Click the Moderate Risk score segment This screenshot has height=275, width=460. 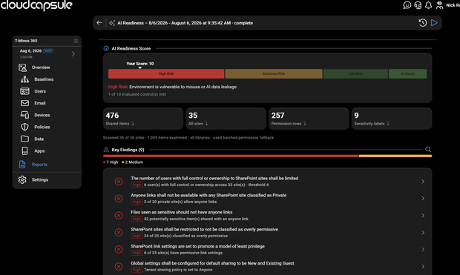click(x=274, y=73)
